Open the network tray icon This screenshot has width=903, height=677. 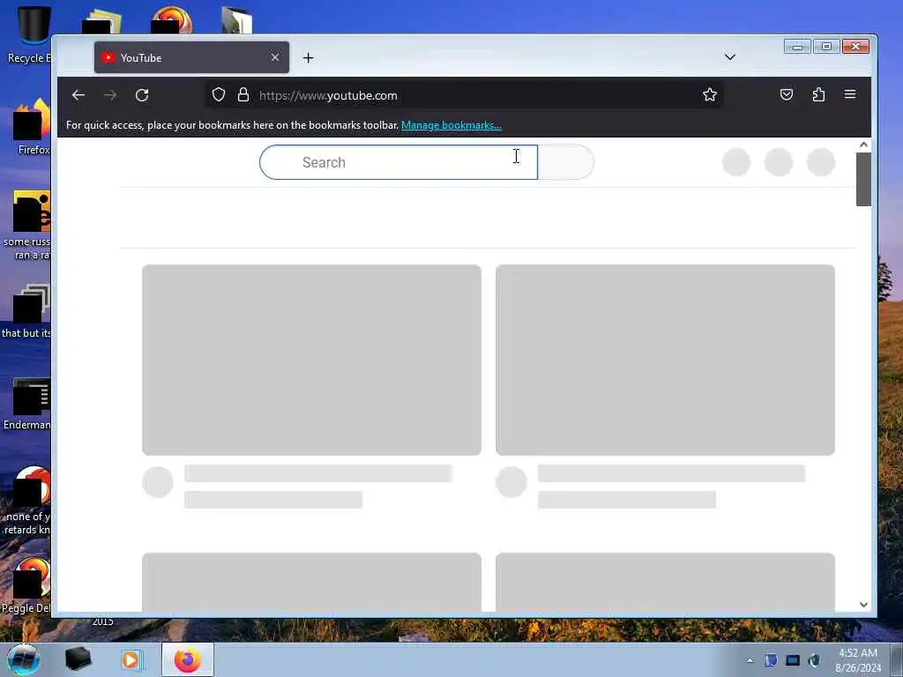[793, 660]
